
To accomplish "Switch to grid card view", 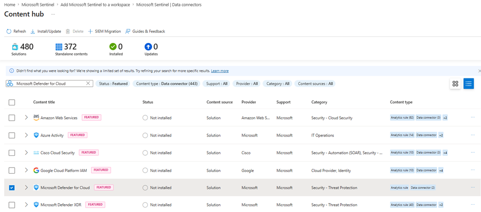I will pyautogui.click(x=455, y=84).
